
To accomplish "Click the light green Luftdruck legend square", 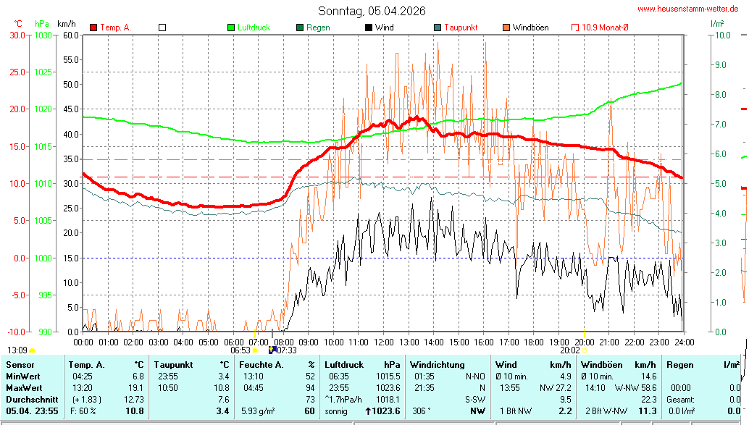I will tap(231, 28).
